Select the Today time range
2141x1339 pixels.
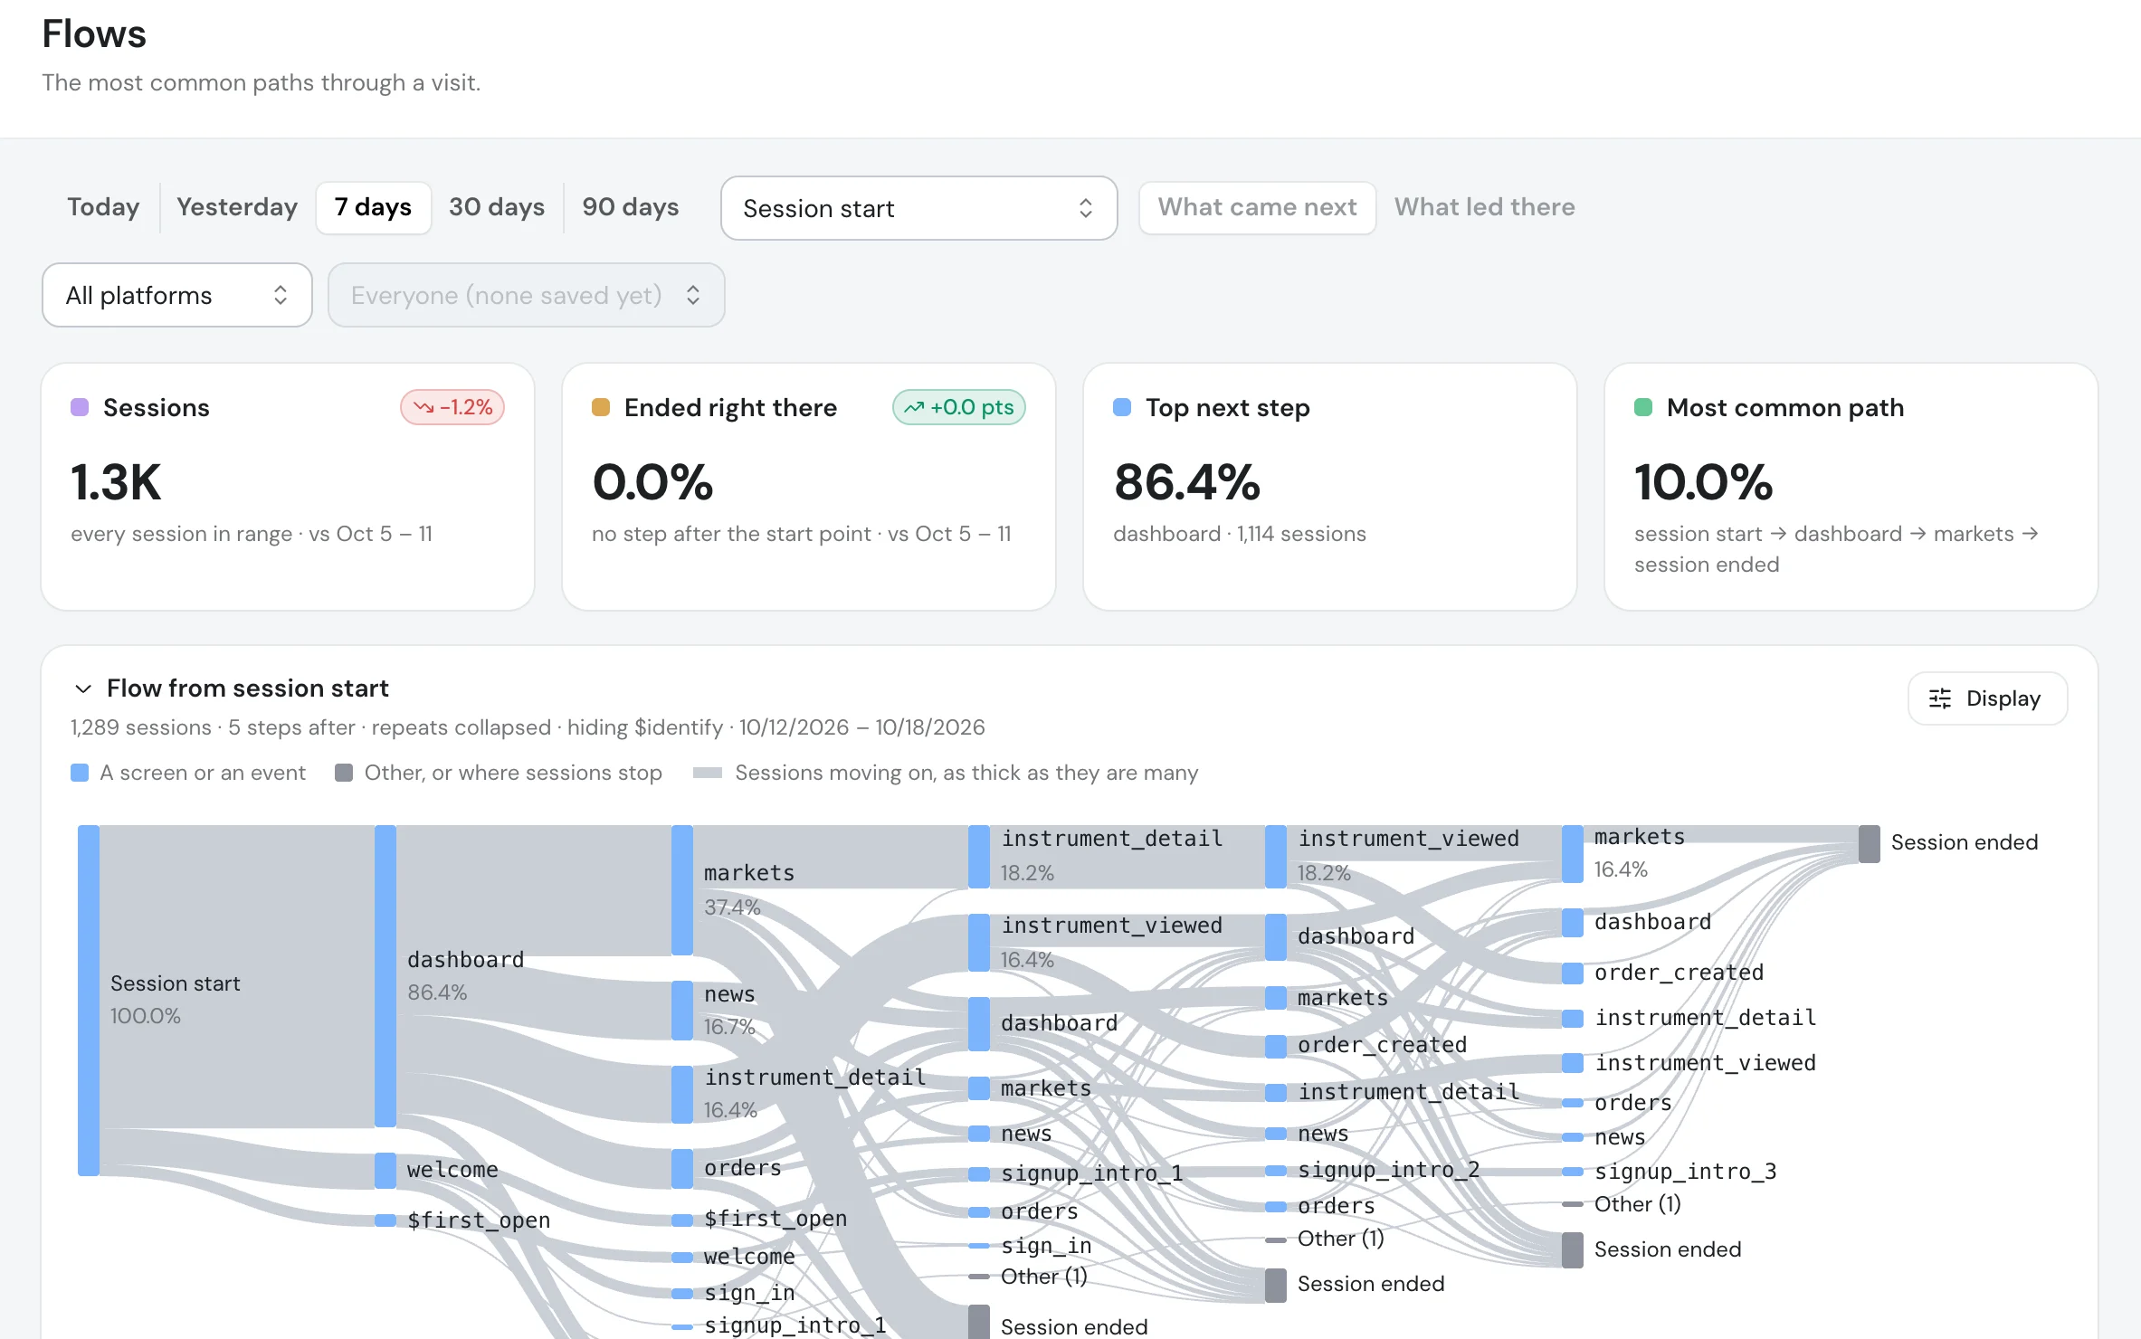[x=103, y=207]
